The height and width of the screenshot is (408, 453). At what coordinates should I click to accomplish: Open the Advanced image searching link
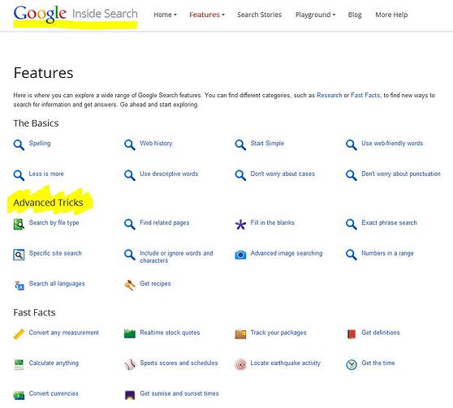287,253
